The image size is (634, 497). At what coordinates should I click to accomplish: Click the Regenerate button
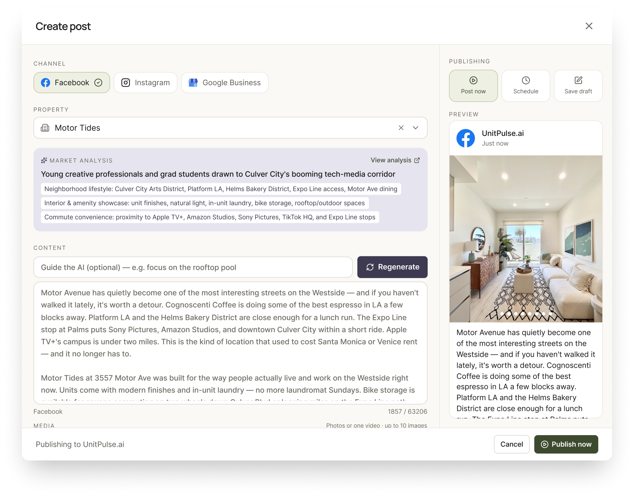(392, 267)
